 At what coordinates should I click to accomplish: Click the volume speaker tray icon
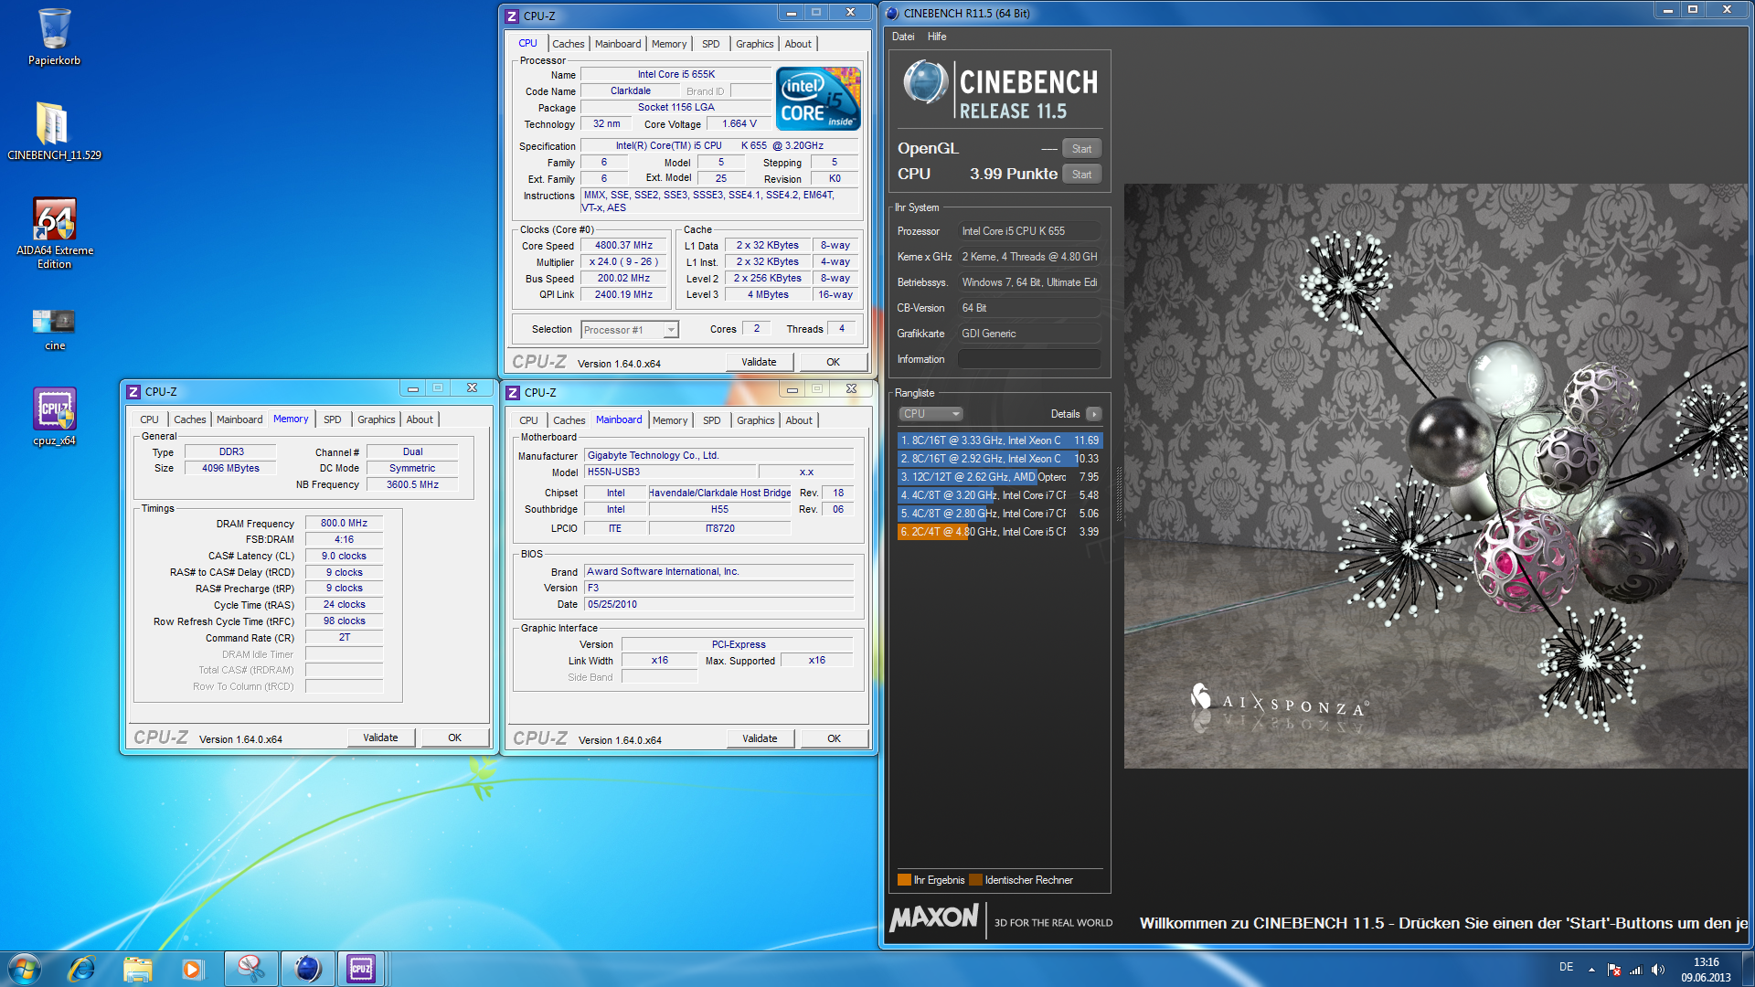1658,970
